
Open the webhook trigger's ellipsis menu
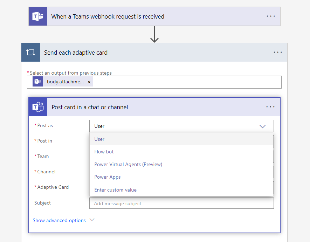271,16
